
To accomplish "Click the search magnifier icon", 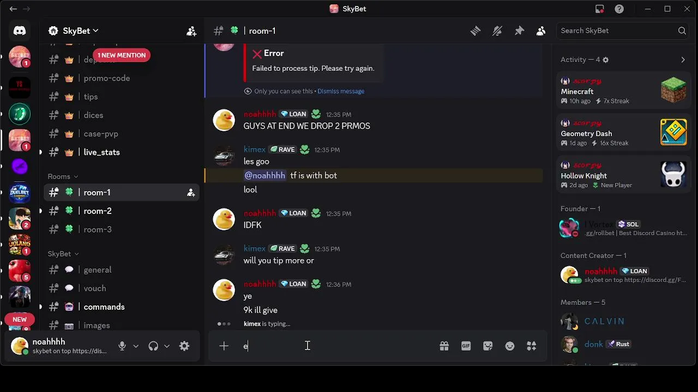I will [682, 31].
